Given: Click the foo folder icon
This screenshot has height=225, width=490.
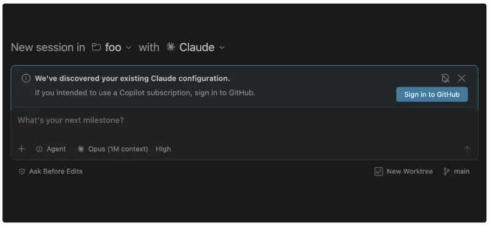Looking at the screenshot, I should pos(96,47).
